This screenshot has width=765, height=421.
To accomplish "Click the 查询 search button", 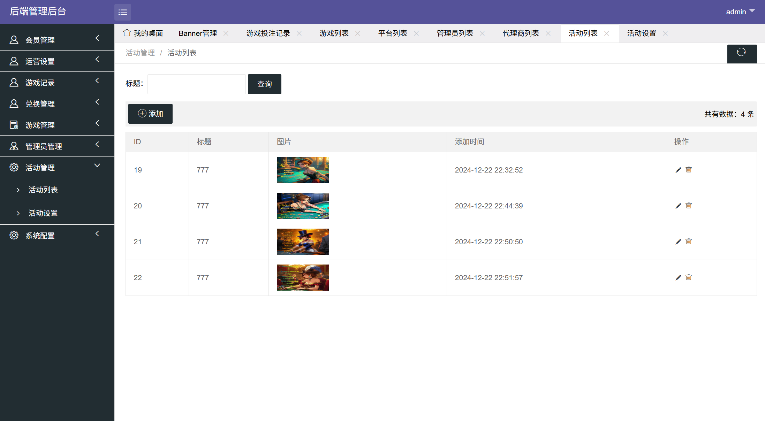I will (x=264, y=84).
